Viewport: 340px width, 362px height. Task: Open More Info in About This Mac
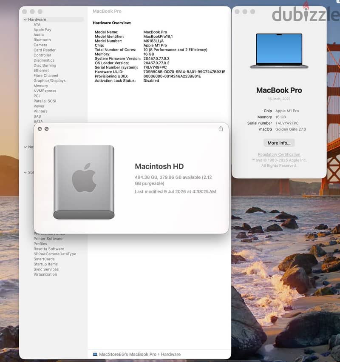(x=279, y=143)
